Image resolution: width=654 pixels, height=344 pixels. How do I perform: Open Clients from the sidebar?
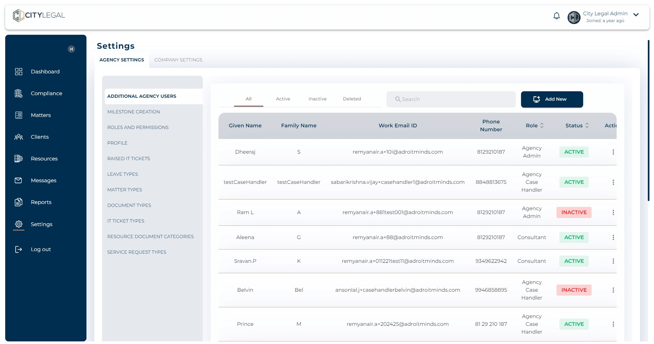(x=40, y=137)
